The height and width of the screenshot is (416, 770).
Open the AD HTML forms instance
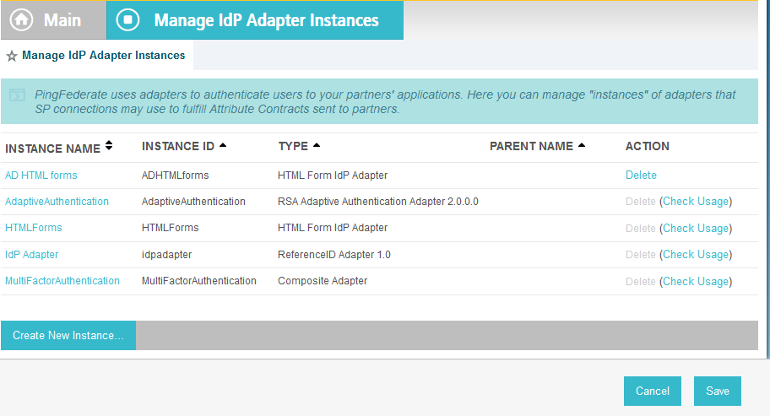pyautogui.click(x=41, y=176)
